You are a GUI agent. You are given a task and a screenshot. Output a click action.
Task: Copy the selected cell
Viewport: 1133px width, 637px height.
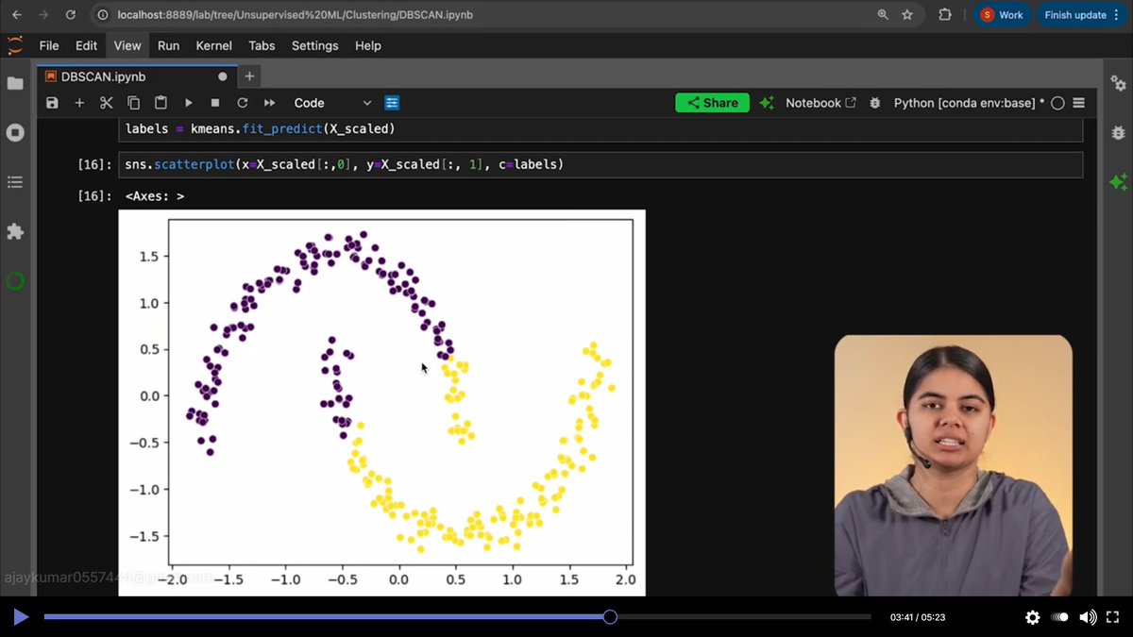pyautogui.click(x=133, y=103)
